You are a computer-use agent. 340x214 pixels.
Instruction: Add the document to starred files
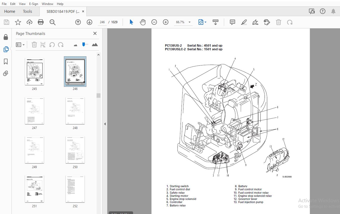click(18, 22)
